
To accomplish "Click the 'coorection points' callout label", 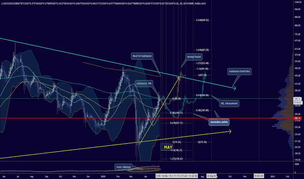I will point(219,122).
